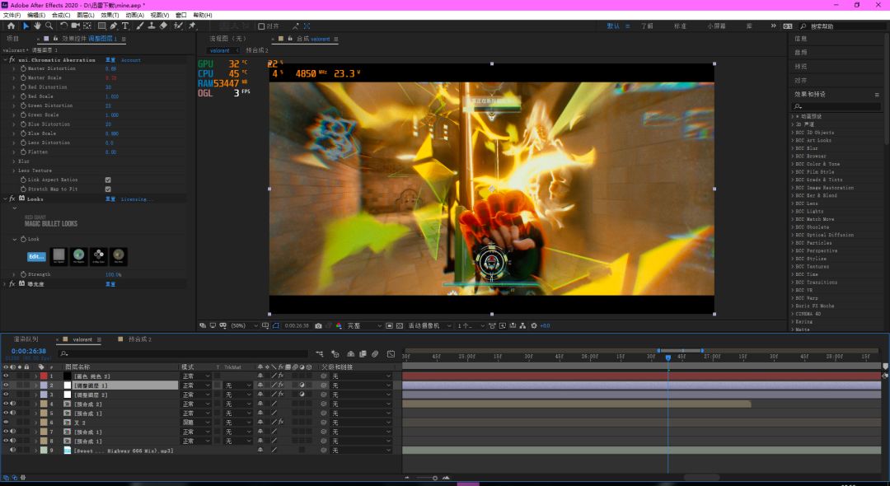Screen dimensions: 890x486
Task: Choose the Type text tool
Action: pyautogui.click(x=125, y=26)
